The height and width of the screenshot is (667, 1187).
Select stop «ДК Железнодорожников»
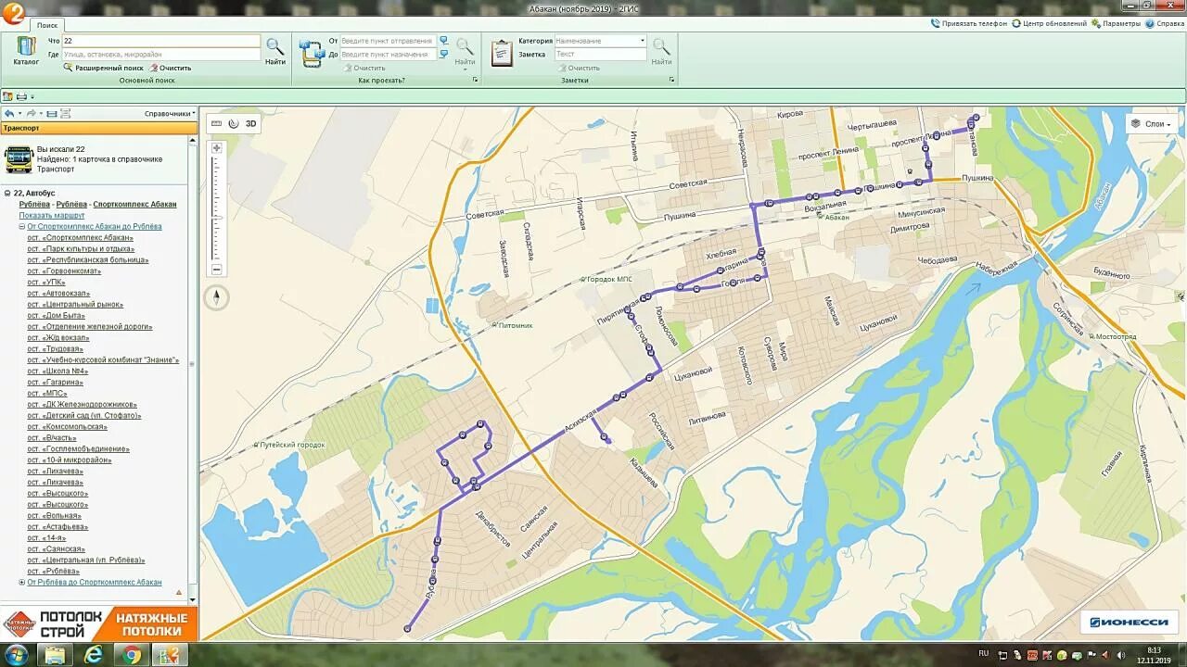click(83, 404)
